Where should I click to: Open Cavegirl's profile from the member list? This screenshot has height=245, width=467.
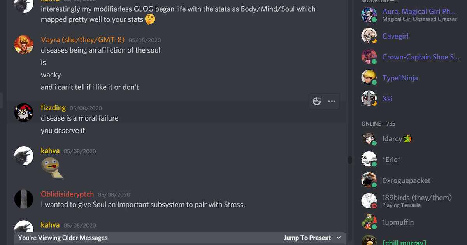[395, 36]
